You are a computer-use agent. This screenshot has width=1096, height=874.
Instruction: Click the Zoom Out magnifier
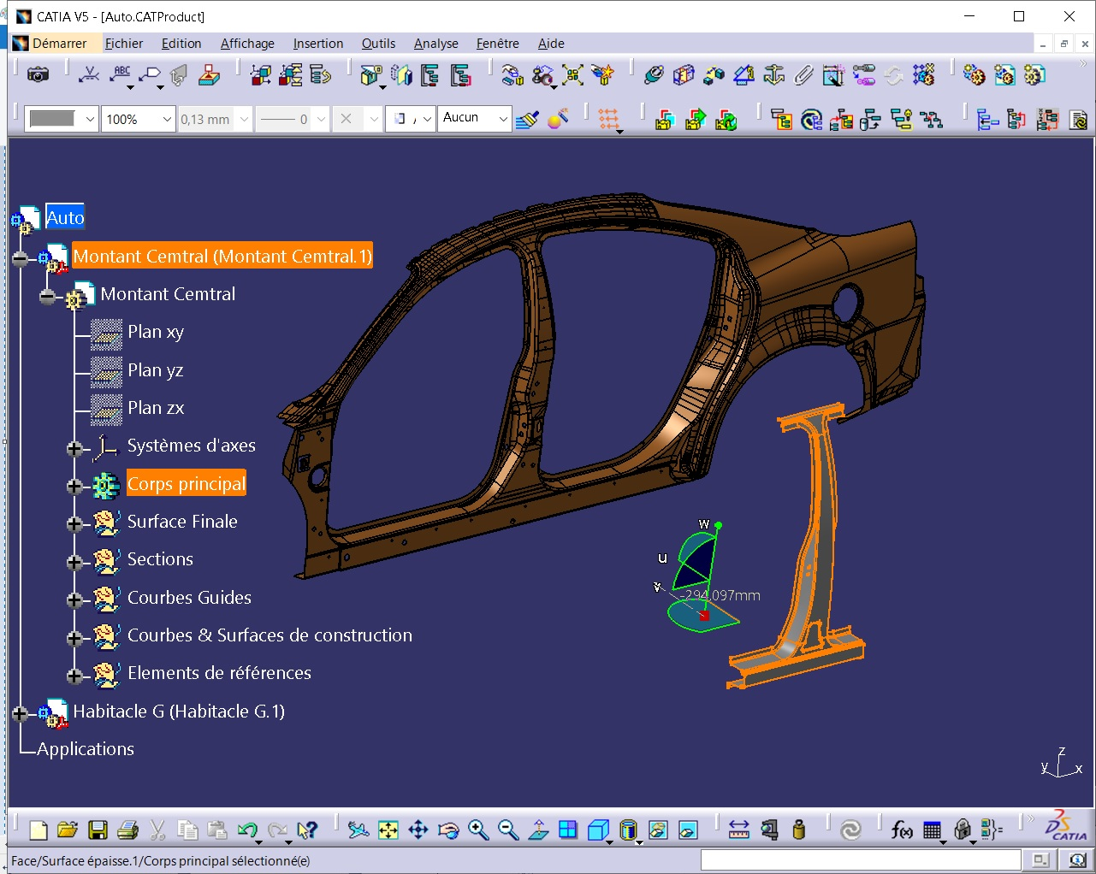[x=508, y=830]
